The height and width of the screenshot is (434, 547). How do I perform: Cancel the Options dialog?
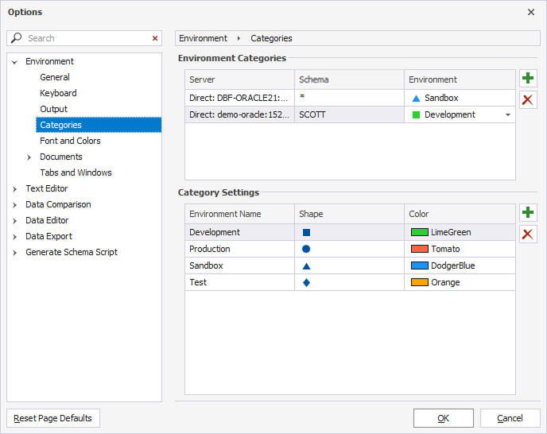click(x=510, y=418)
